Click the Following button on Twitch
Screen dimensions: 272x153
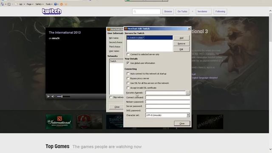click(x=220, y=11)
